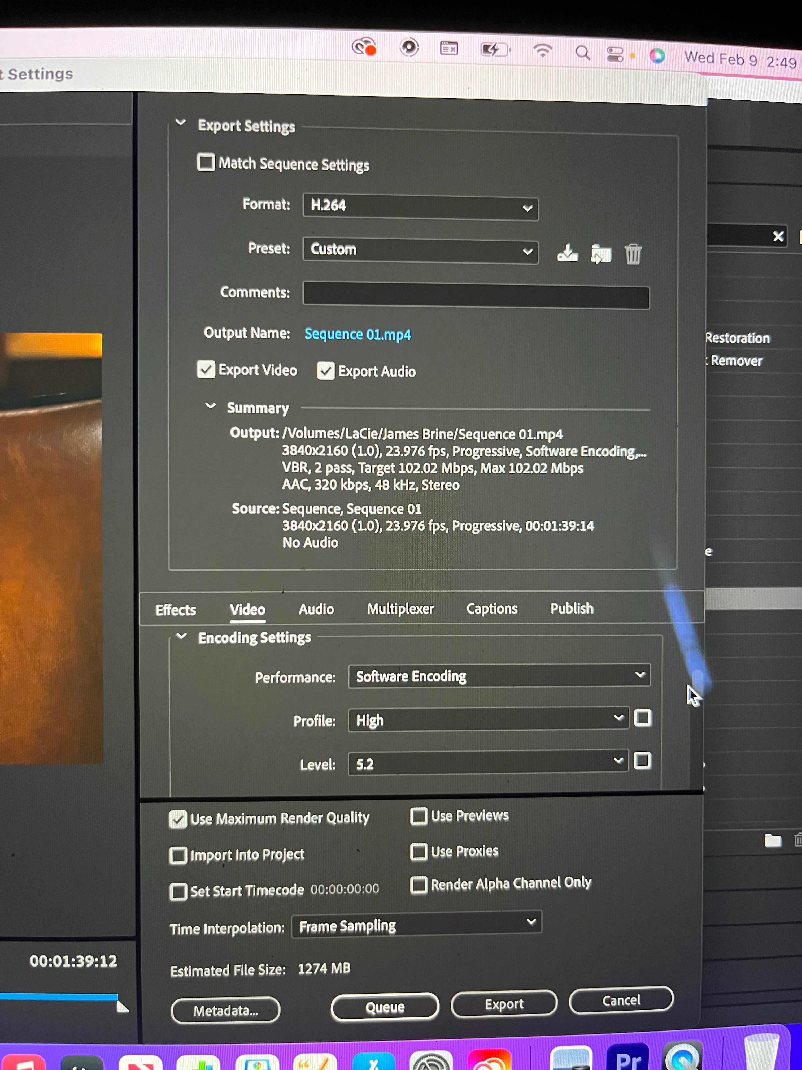Click the Delete Preset trash icon
Image resolution: width=802 pixels, height=1070 pixels.
(633, 254)
